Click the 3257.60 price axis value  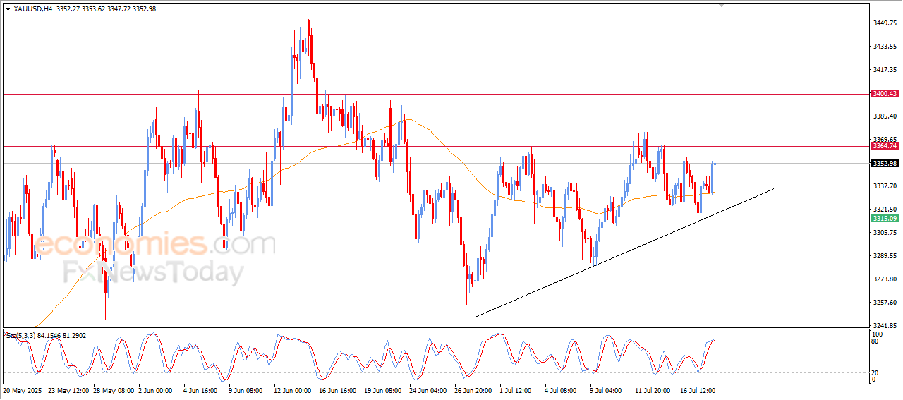[x=887, y=303]
